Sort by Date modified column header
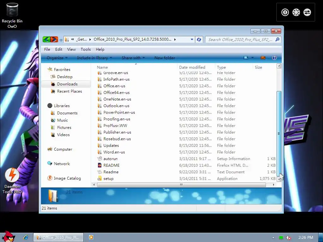The width and height of the screenshot is (323, 242). click(x=196, y=67)
